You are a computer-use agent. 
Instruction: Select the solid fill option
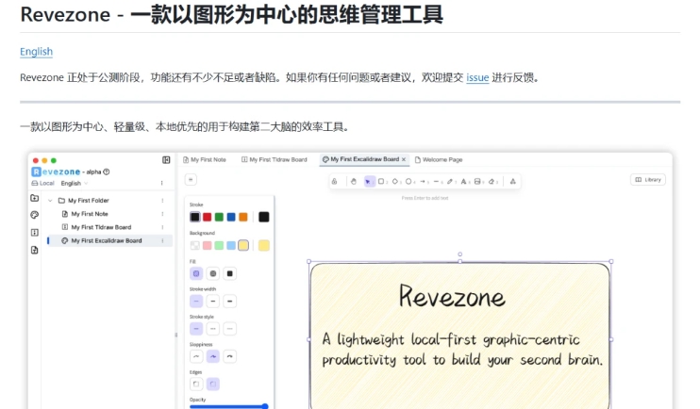229,273
